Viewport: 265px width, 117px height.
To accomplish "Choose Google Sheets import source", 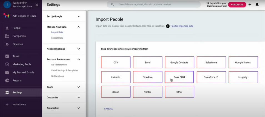I will 243,62.
